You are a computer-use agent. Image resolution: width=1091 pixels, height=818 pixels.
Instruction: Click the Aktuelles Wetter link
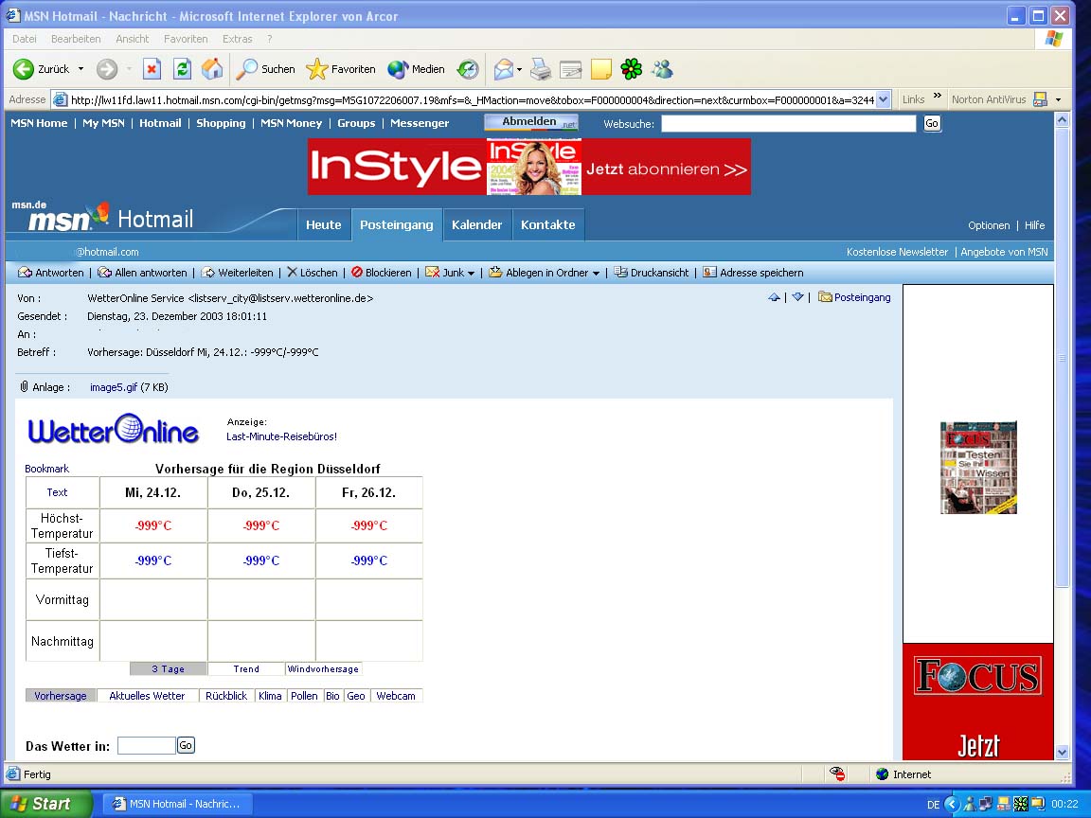pos(147,696)
